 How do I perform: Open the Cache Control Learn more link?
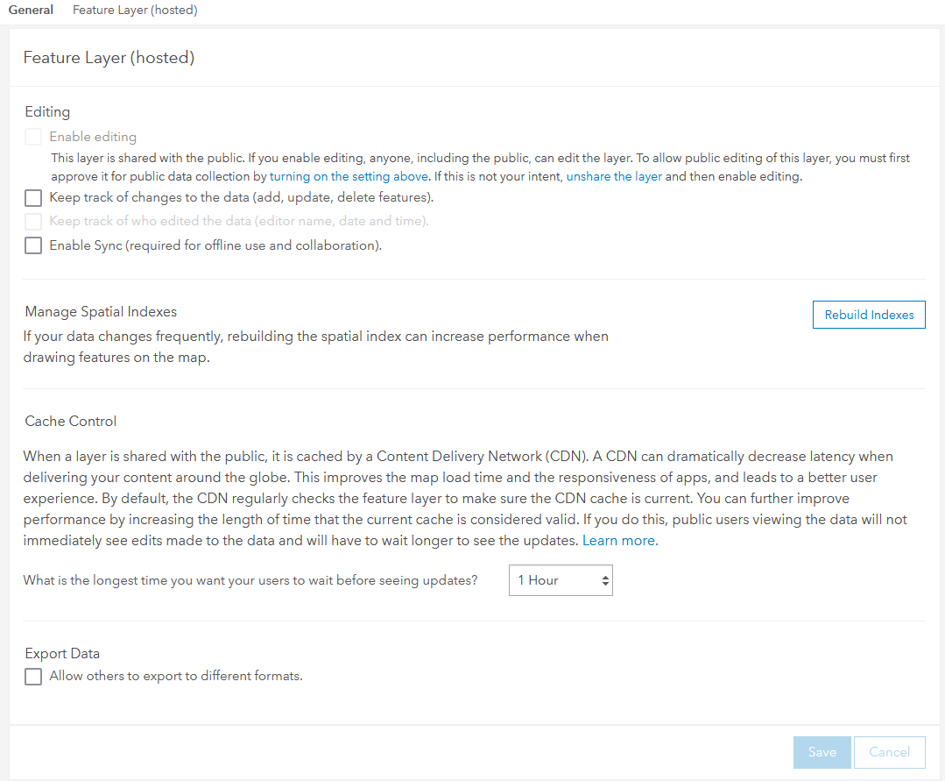pyautogui.click(x=618, y=541)
